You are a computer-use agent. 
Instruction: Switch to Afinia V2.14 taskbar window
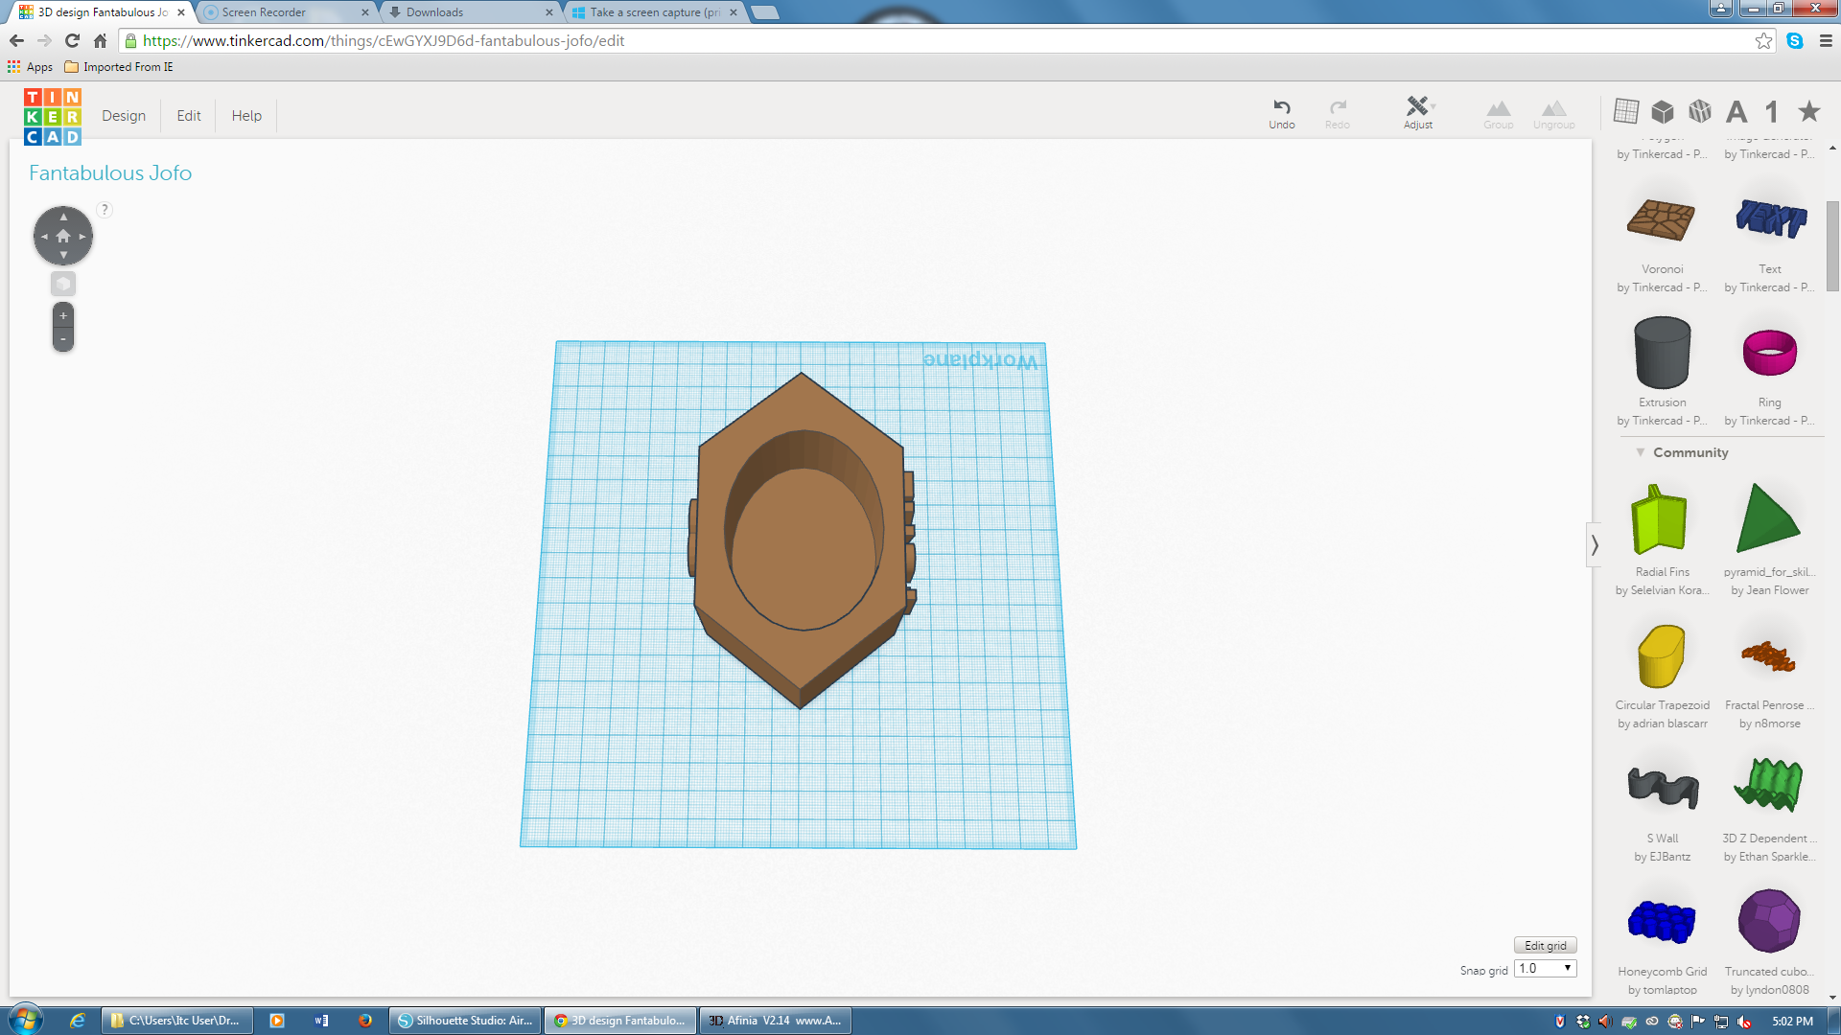pyautogui.click(x=775, y=1021)
